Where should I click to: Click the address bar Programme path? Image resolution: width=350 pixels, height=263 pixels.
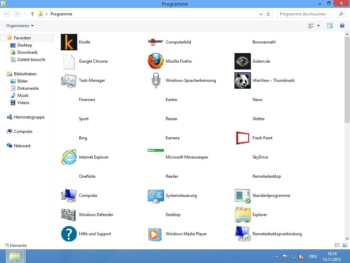(61, 14)
